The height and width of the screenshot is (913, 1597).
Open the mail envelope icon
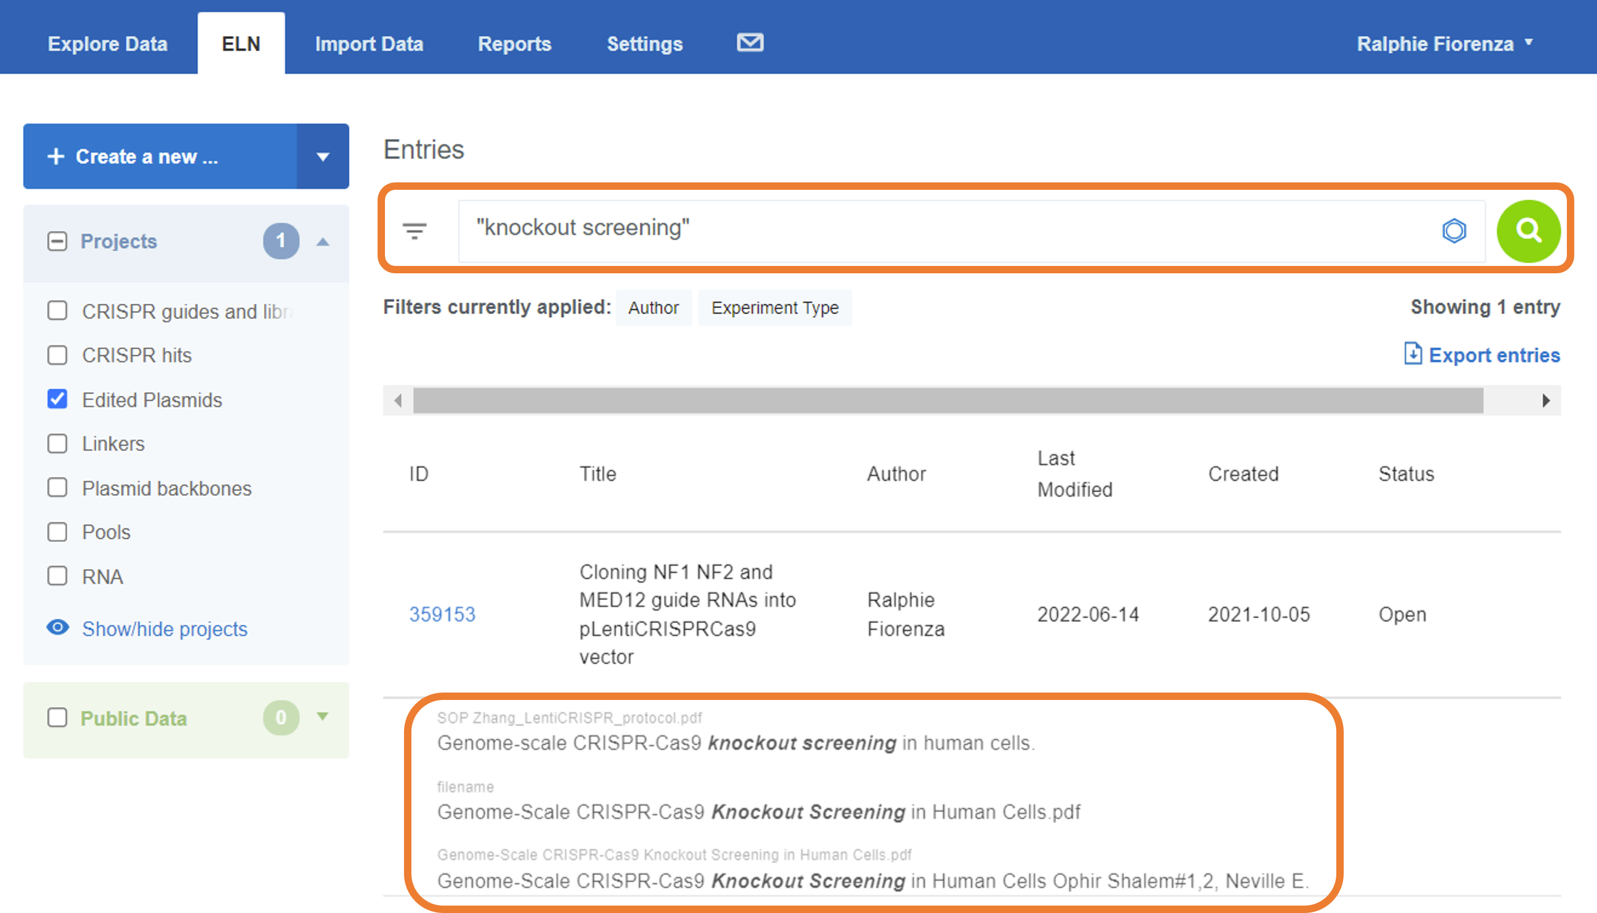tap(749, 43)
